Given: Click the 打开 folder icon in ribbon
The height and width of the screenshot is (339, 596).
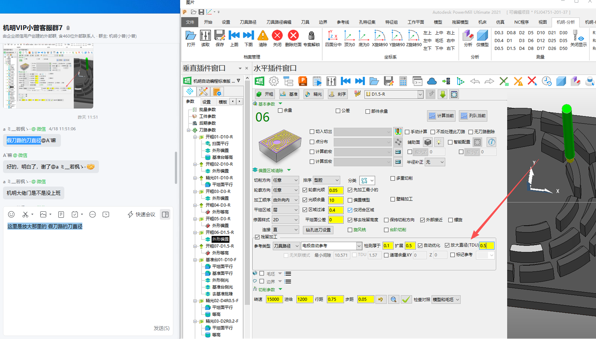Looking at the screenshot, I should [x=191, y=36].
